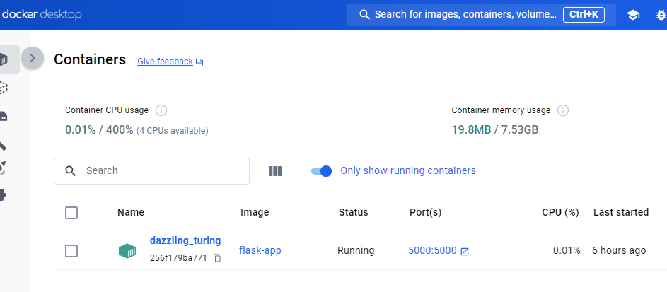667x292 pixels.
Task: Show info for Container memory usage
Action: (x=563, y=110)
